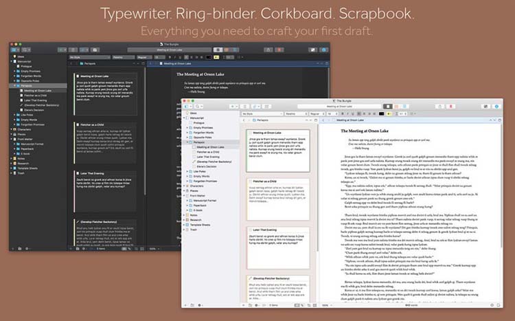Open the No Style dropdown in light window
Viewport: 515px width, 321px height.
[x=262, y=114]
